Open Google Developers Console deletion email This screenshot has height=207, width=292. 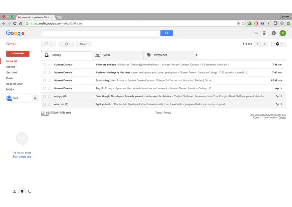click(163, 96)
